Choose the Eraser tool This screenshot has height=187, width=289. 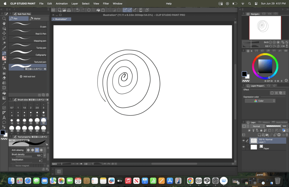tap(4, 78)
